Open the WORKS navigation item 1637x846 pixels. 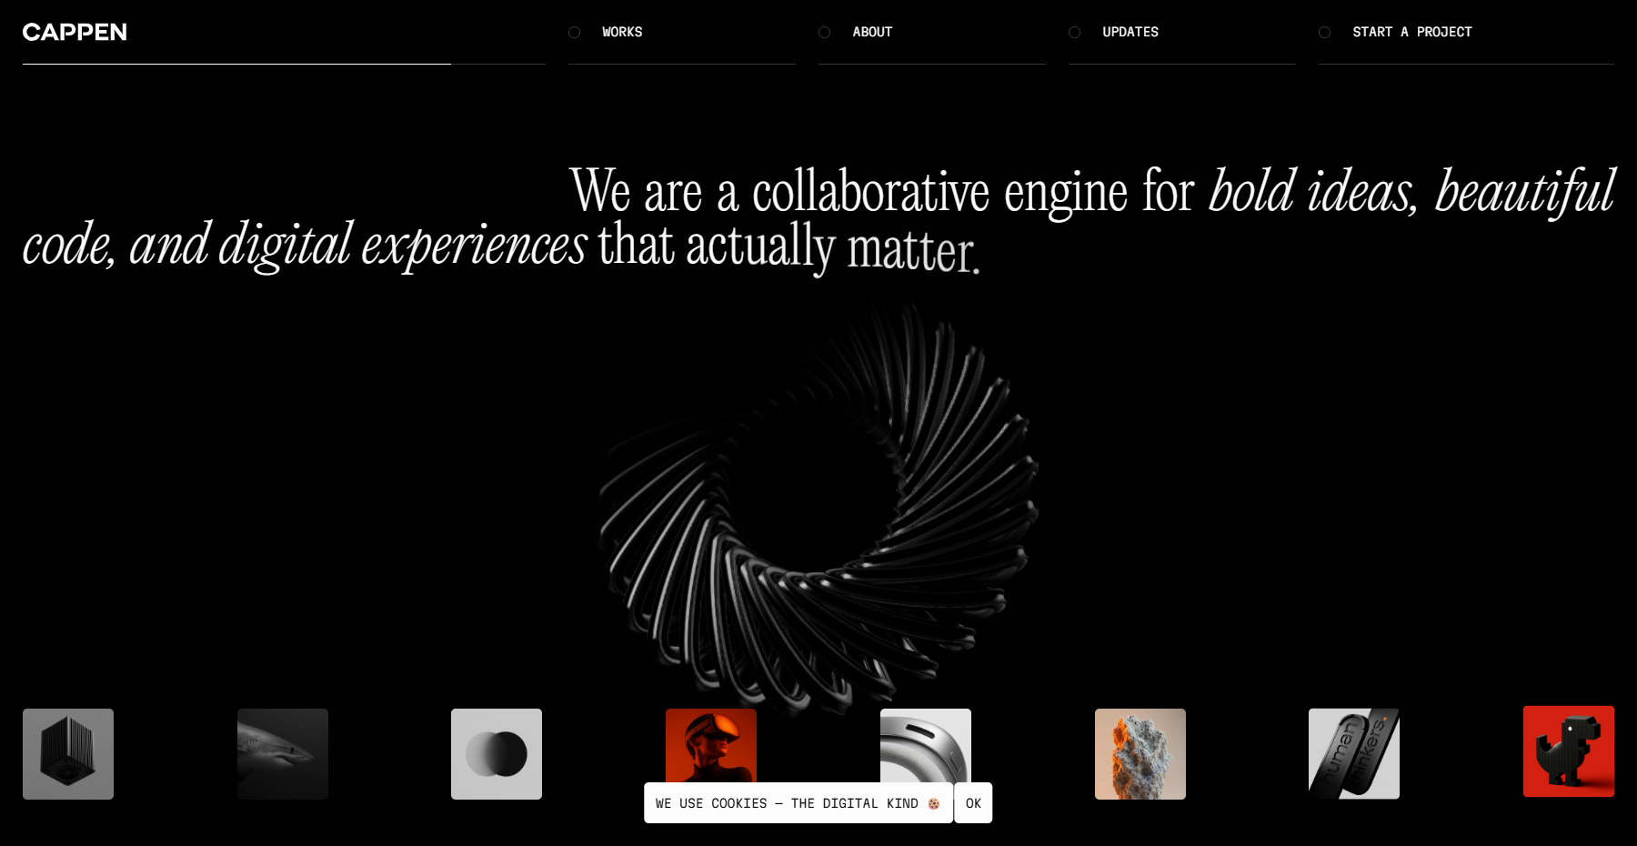[x=620, y=32]
